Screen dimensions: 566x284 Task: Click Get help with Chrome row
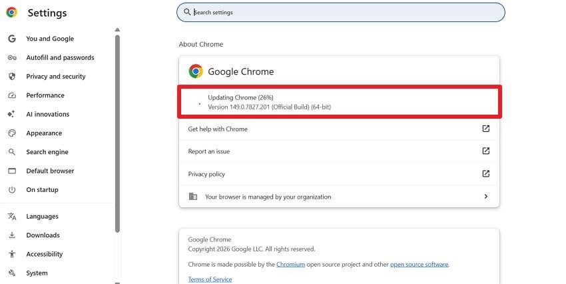[x=339, y=129]
